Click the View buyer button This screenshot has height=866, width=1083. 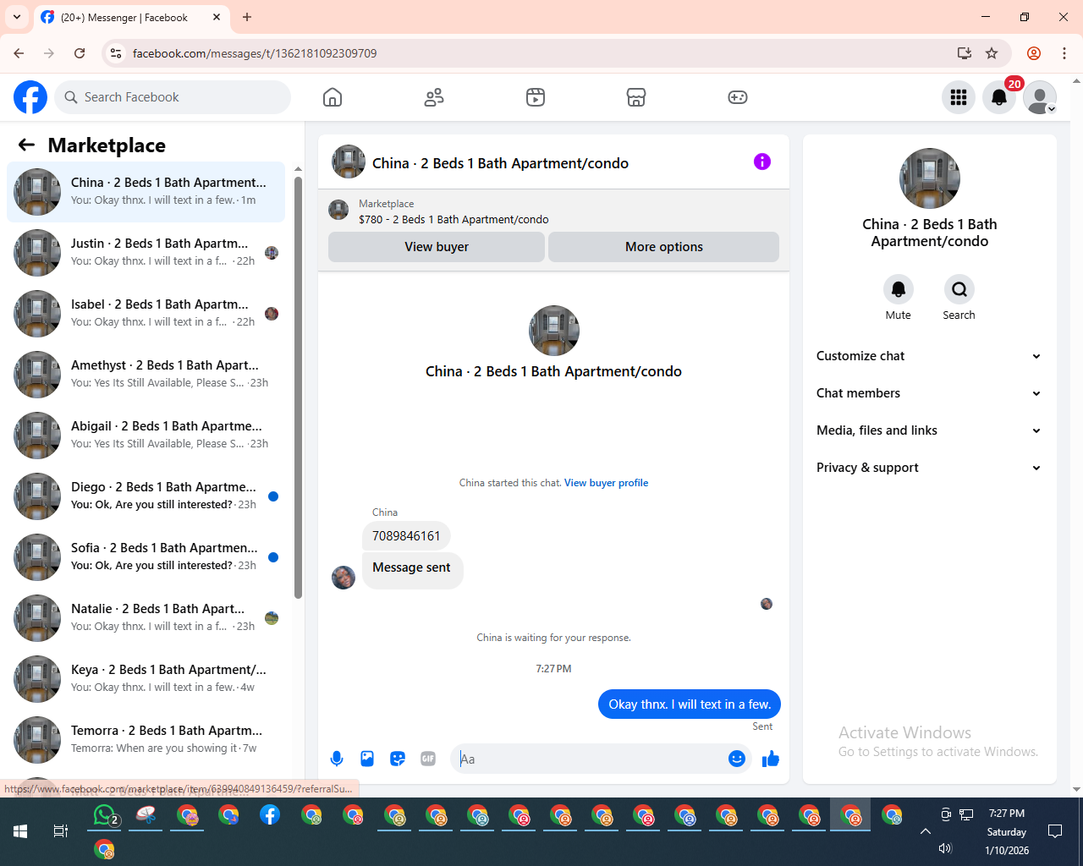pyautogui.click(x=437, y=247)
